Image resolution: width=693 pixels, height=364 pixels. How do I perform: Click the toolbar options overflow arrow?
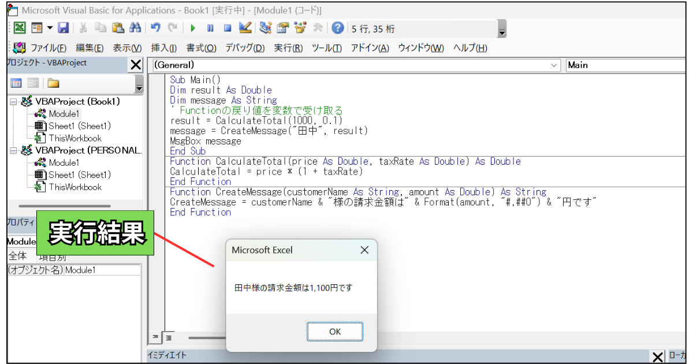502,29
